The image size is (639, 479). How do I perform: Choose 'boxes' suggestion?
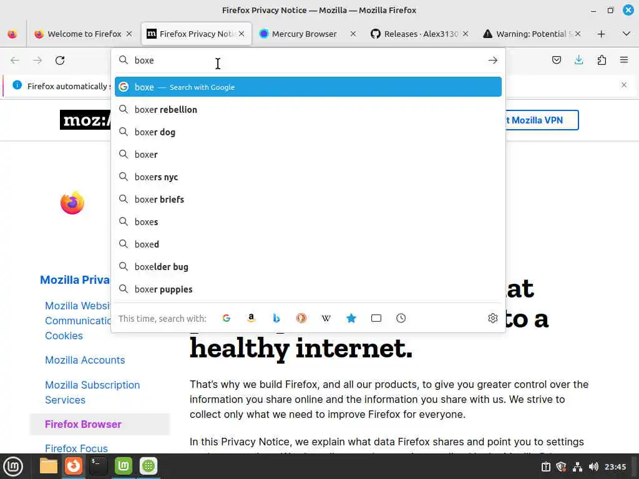tap(308, 221)
